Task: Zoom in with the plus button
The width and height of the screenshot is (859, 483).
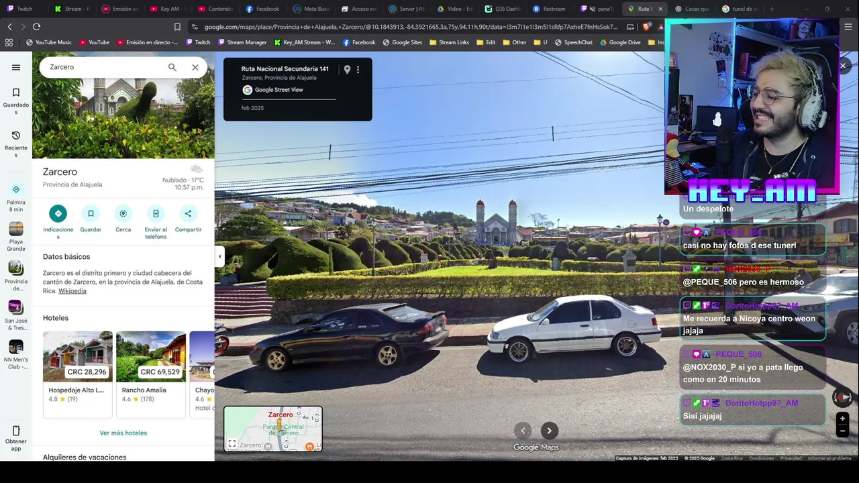Action: pos(842,419)
